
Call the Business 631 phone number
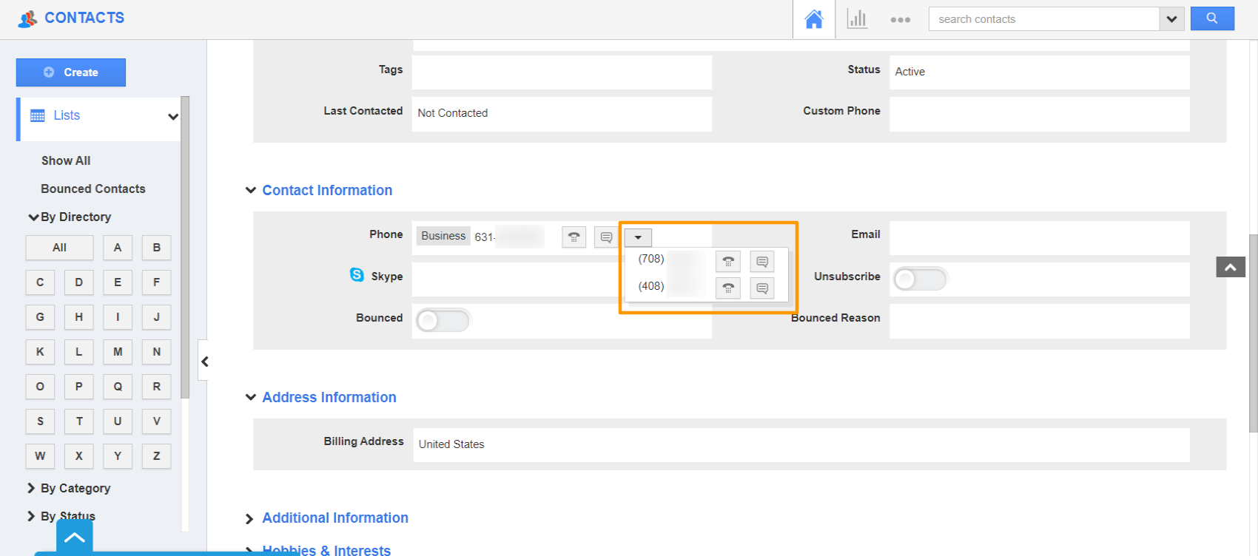[x=573, y=237]
